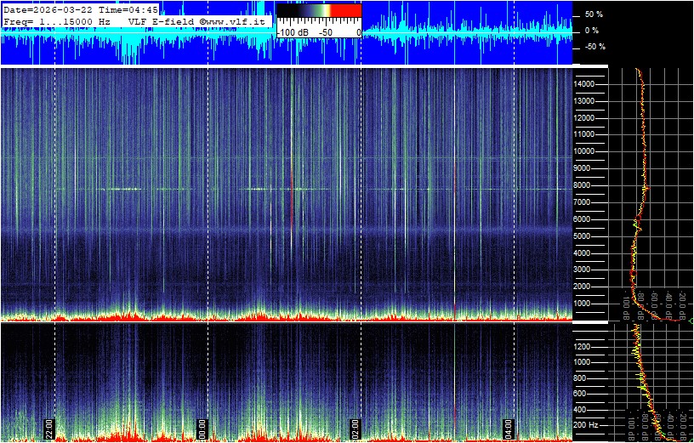This screenshot has width=694, height=443.
Task: Click the 0 % amplitude axis label
Action: pyautogui.click(x=593, y=31)
